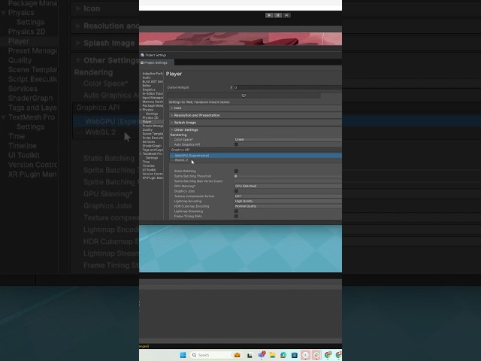
Task: Select Input Manager in the sidebar
Action: coord(153,98)
